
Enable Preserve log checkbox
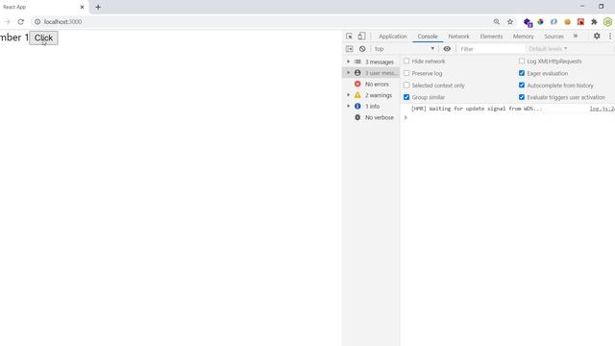[406, 73]
